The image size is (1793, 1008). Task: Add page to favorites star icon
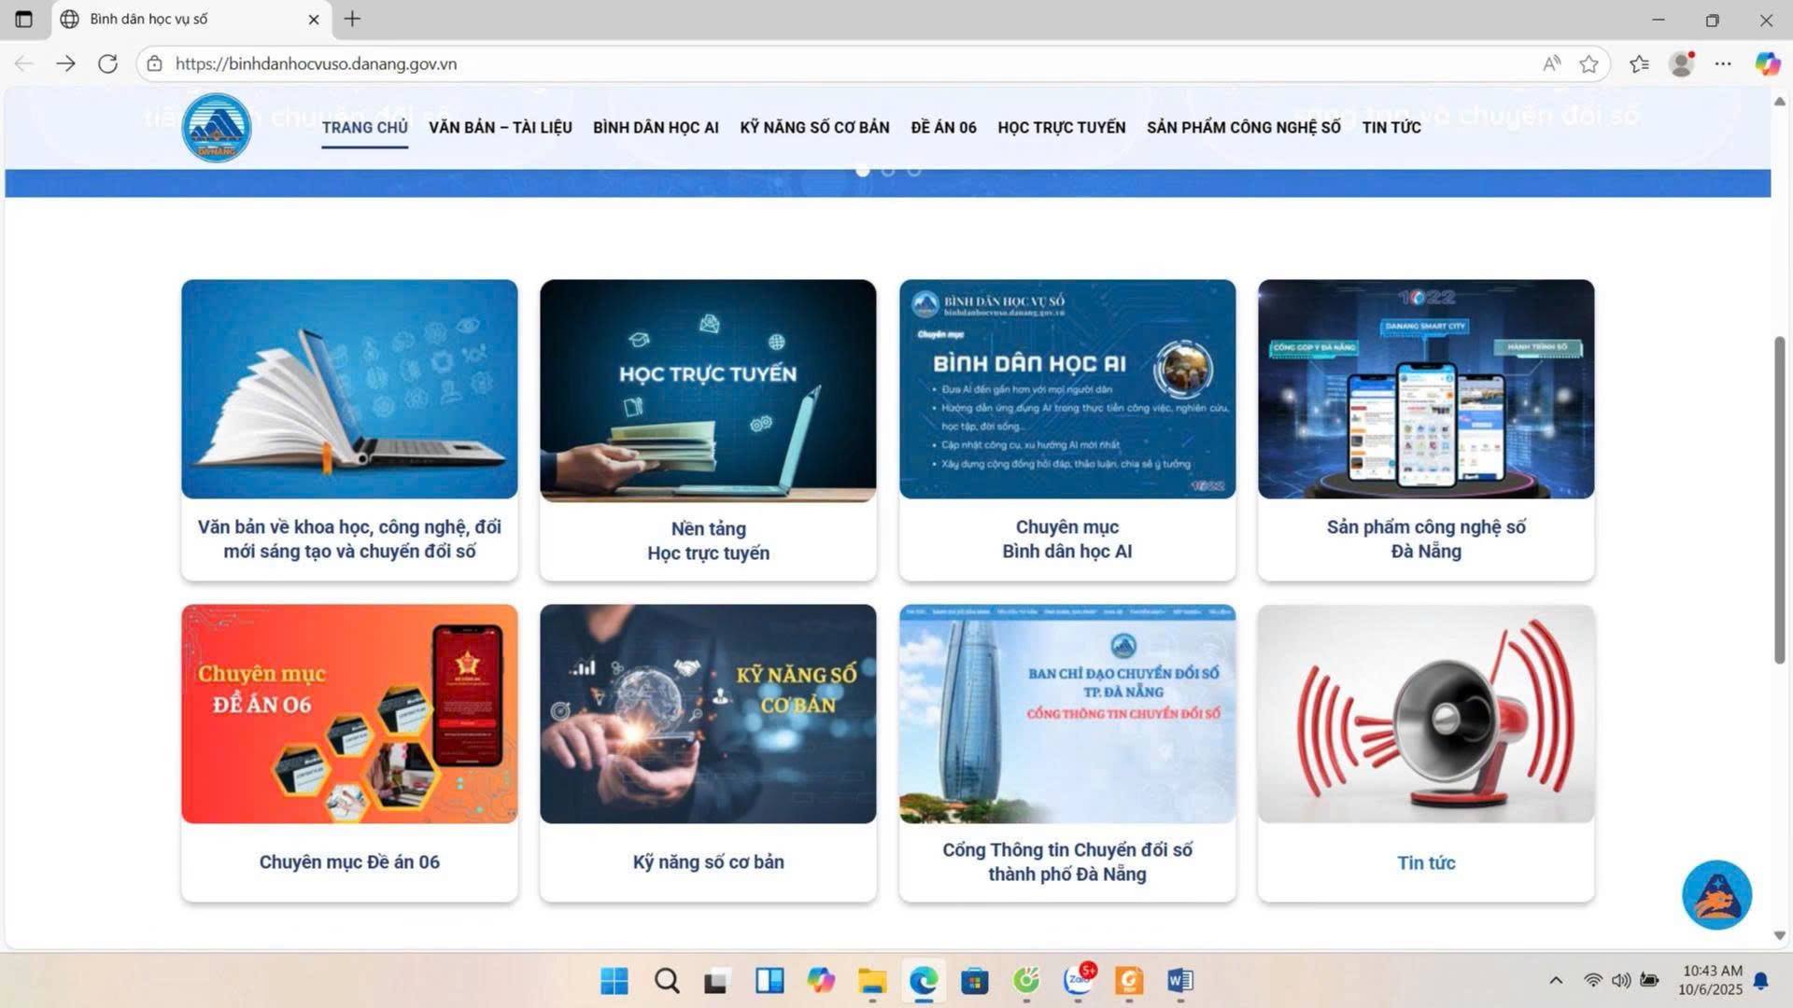point(1588,63)
